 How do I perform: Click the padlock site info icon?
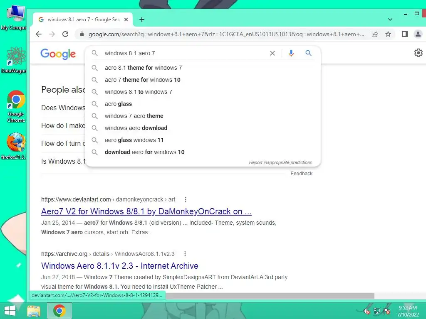82,34
